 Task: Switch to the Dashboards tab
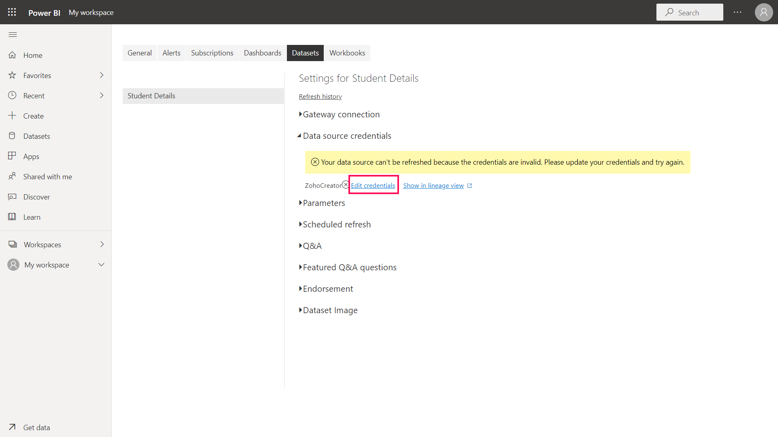[262, 53]
